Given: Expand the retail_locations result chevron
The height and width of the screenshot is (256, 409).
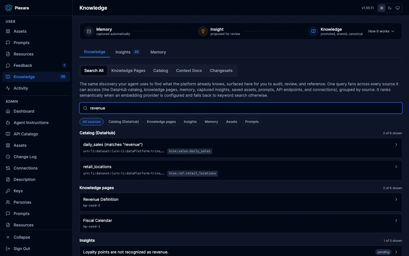Looking at the screenshot, I should click(396, 167).
